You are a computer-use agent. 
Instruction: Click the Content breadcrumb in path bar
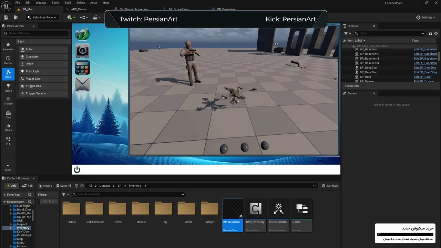pos(105,186)
